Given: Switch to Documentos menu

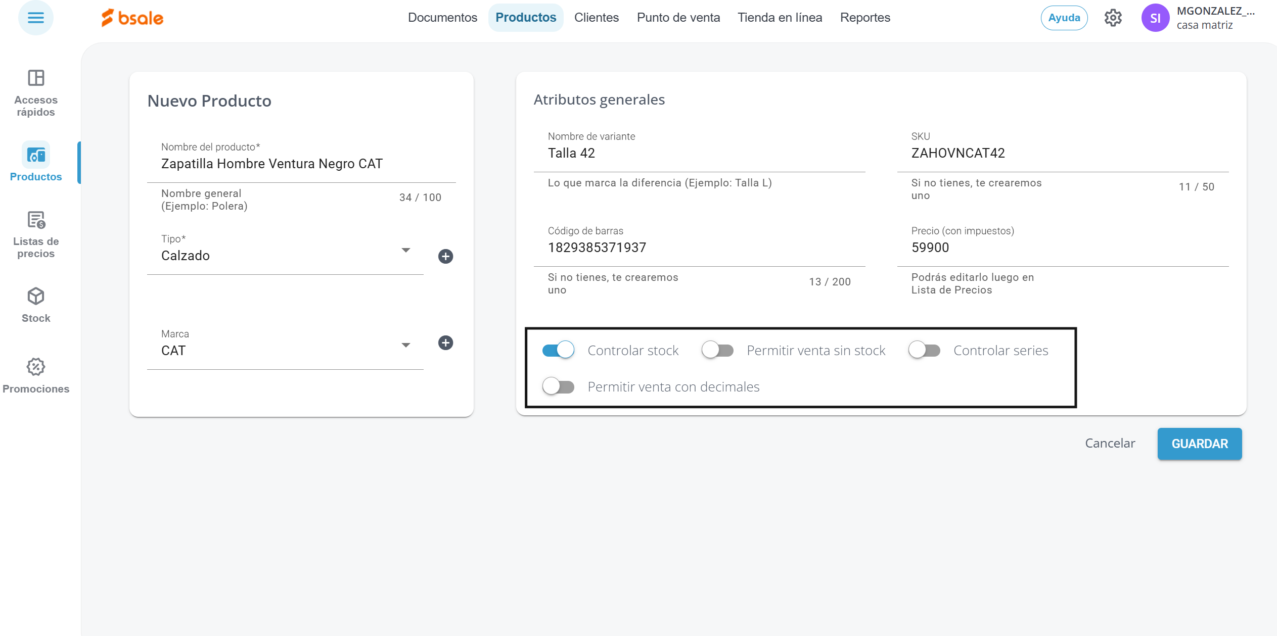Looking at the screenshot, I should coord(442,18).
